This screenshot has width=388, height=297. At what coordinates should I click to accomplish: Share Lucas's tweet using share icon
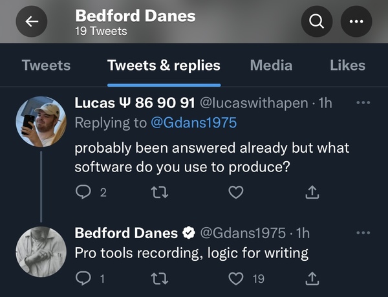point(312,192)
